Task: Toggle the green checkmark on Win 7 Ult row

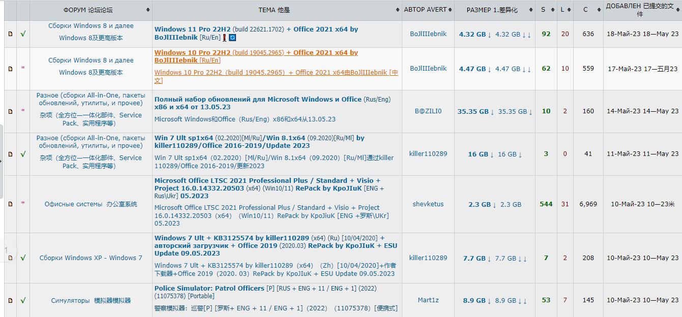Action: (23, 154)
